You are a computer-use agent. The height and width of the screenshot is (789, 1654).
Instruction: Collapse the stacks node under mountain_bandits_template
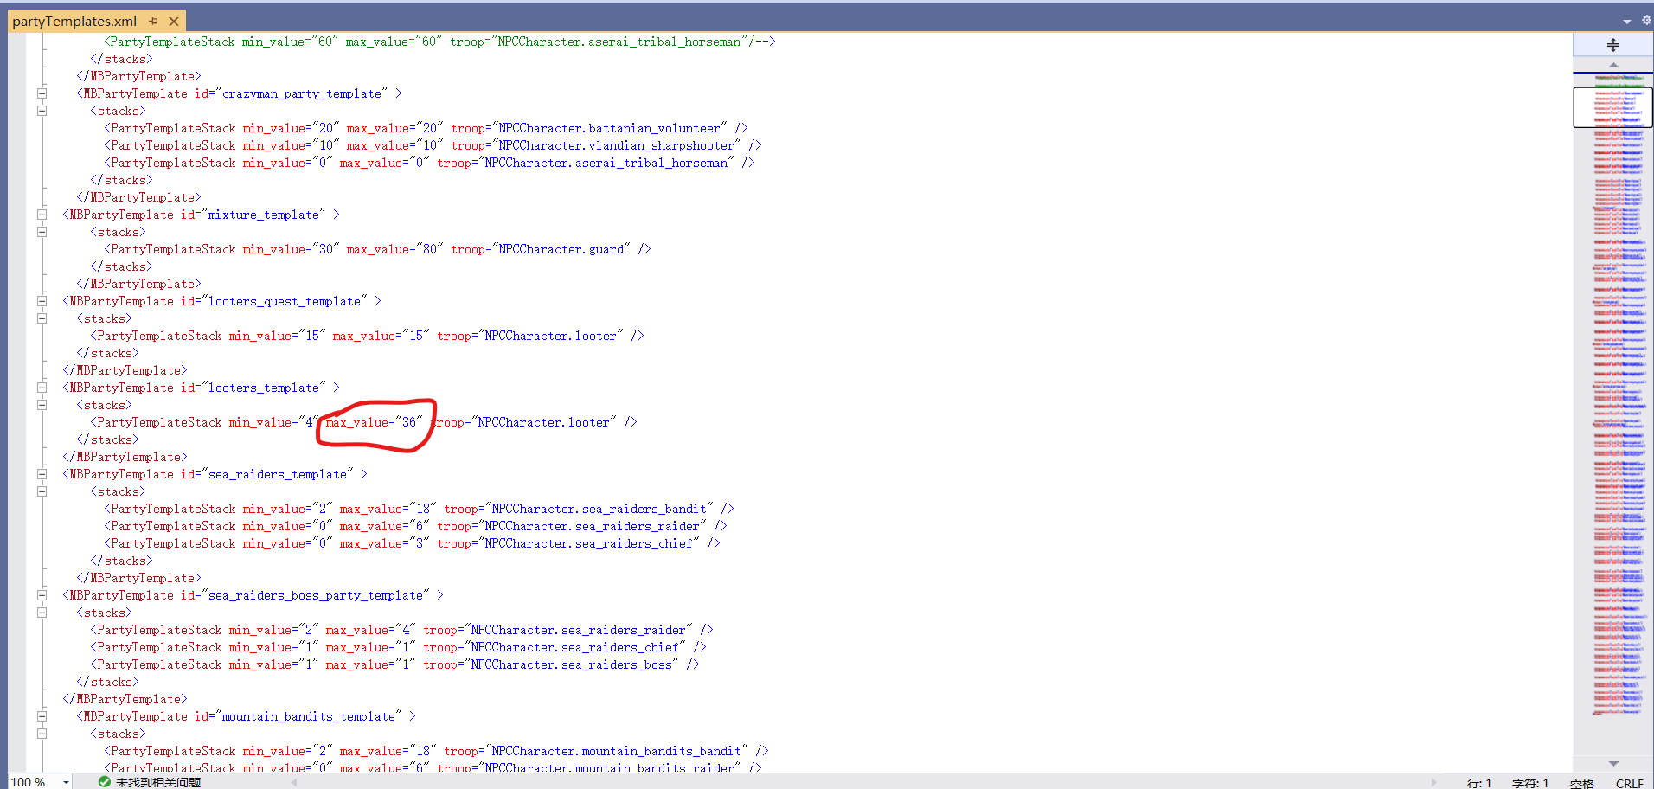point(42,734)
